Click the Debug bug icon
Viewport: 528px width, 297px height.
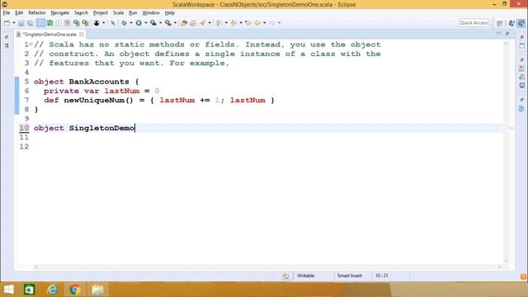[x=125, y=23]
